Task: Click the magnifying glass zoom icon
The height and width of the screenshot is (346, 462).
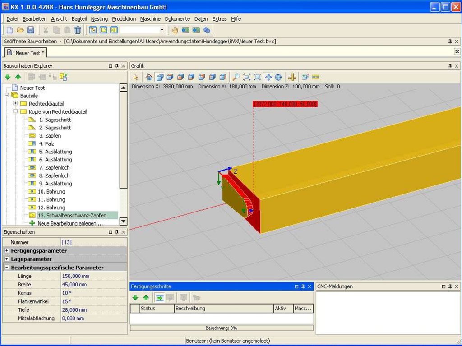Action: click(236, 77)
